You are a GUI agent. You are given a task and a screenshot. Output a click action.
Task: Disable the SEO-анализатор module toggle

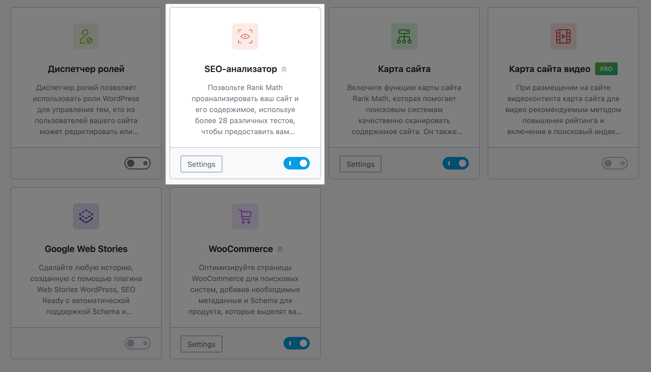click(297, 163)
